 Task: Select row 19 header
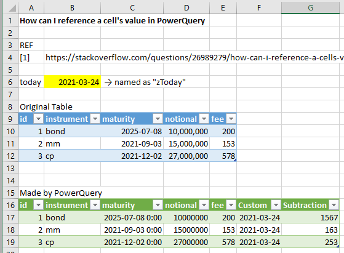point(10,242)
